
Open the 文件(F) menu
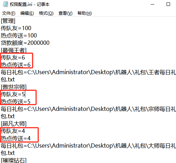[9, 13]
